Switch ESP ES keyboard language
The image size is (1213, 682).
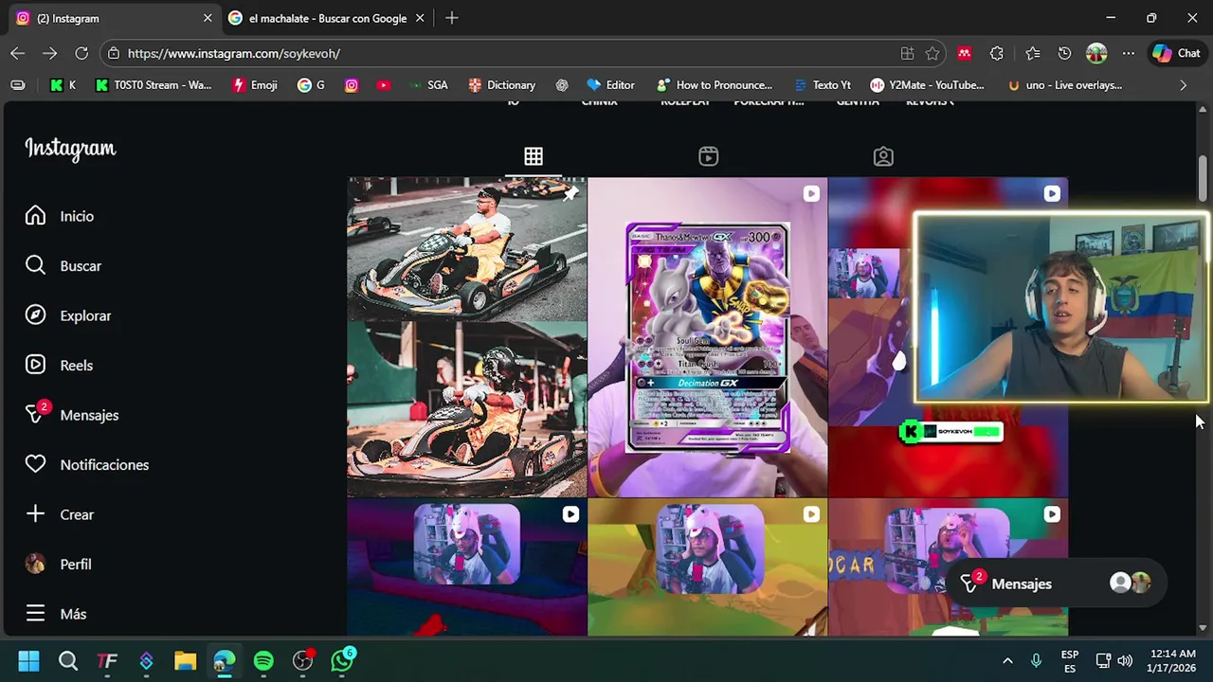pos(1070,660)
